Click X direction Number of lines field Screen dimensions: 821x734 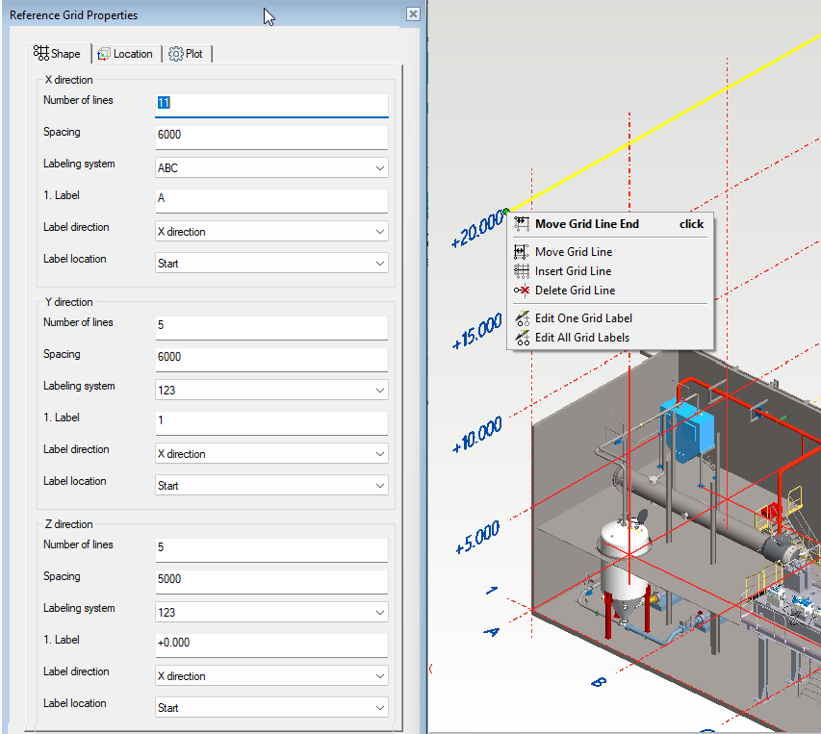click(271, 103)
